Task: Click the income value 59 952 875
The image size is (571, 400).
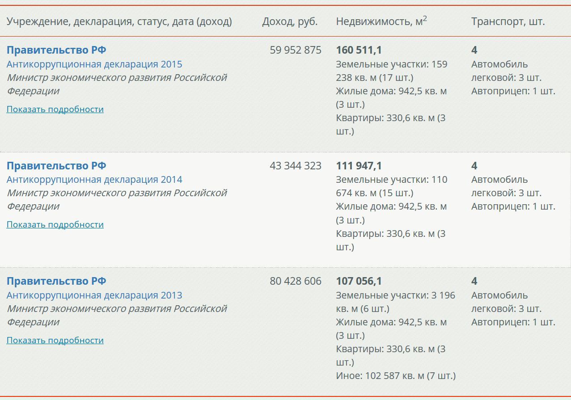Action: tap(296, 50)
